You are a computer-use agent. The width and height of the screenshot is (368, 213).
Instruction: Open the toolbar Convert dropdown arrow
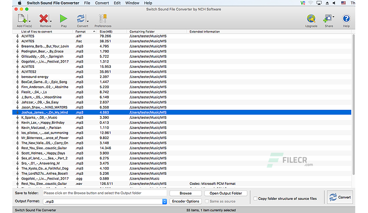88,22
